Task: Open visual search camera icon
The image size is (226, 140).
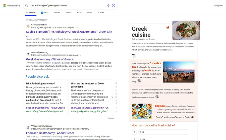Action: click(114, 6)
